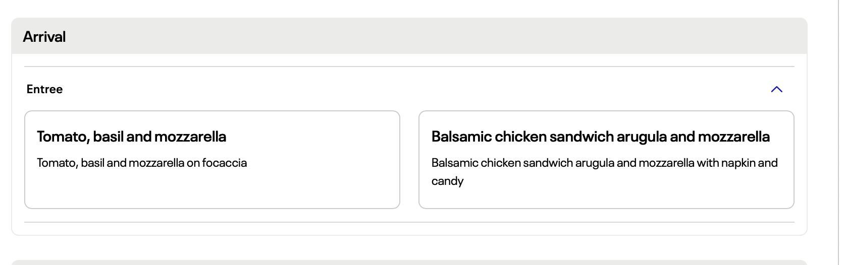The height and width of the screenshot is (265, 844).
Task: Click the Entree row between label and chevron
Action: point(404,90)
